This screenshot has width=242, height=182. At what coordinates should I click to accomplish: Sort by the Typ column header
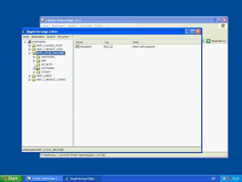click(116, 42)
